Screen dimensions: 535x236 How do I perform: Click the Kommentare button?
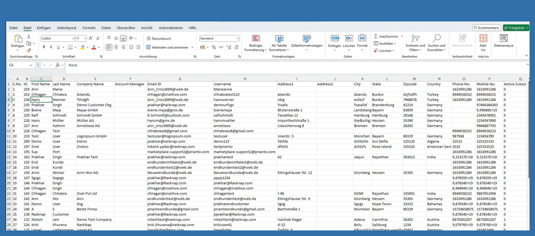pyautogui.click(x=486, y=28)
